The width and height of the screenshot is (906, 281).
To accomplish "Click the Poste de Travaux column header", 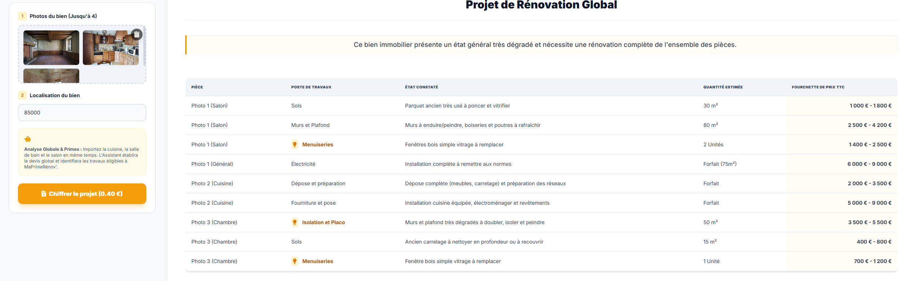I will [x=311, y=87].
